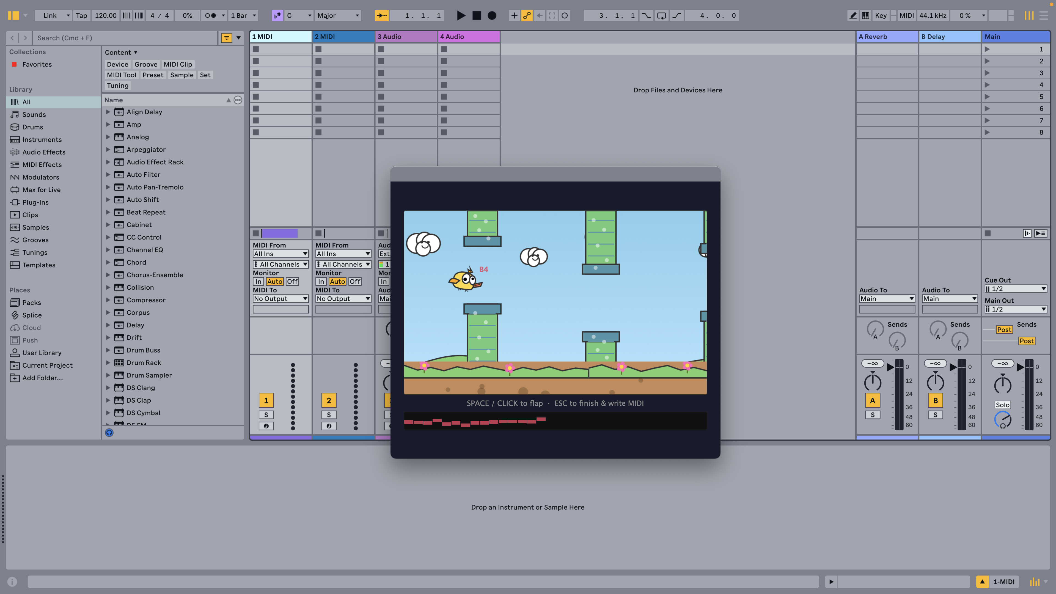This screenshot has width=1056, height=594.
Task: Arm the Arrangement Record button
Action: point(492,16)
